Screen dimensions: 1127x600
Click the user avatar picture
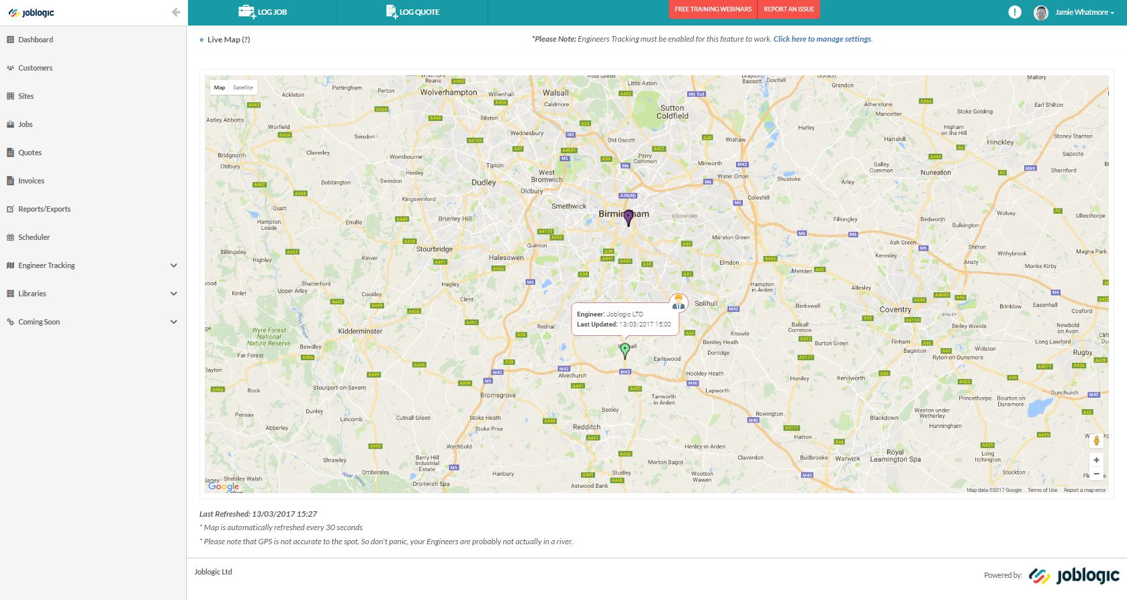(x=1040, y=13)
